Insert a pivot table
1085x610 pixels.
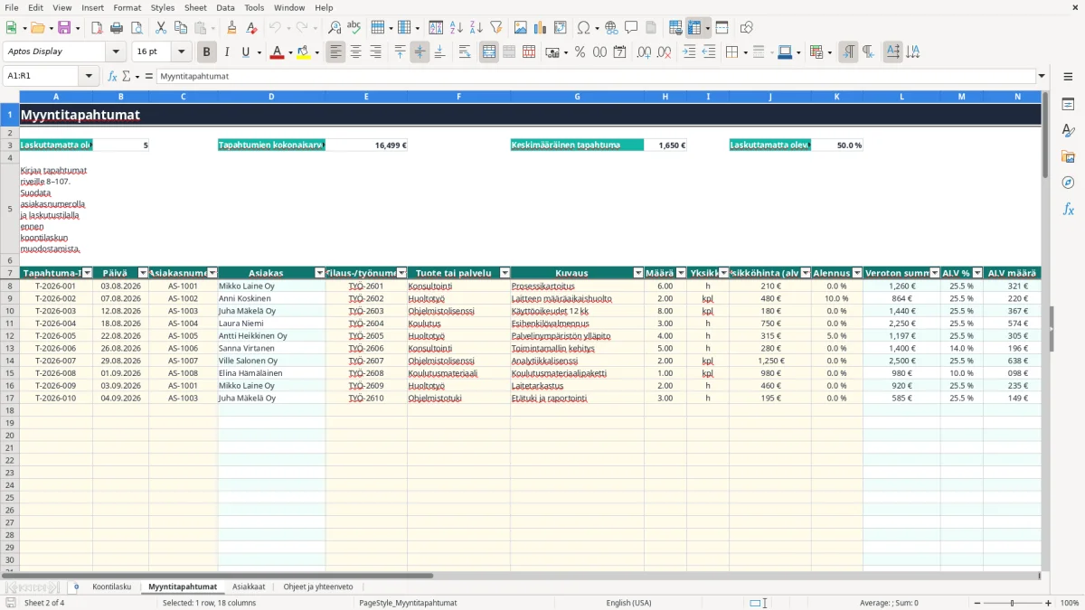pos(561,28)
